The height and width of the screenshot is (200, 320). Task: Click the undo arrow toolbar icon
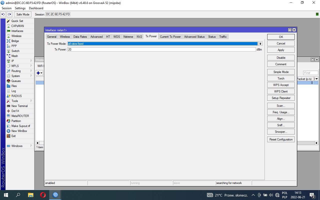(3, 14)
